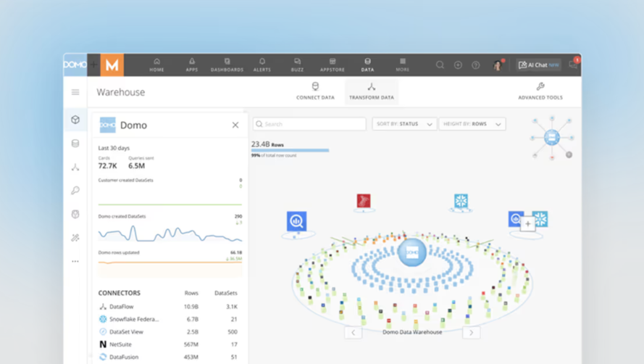Open Transform Data
Viewport: 644px width, 364px height.
click(372, 91)
